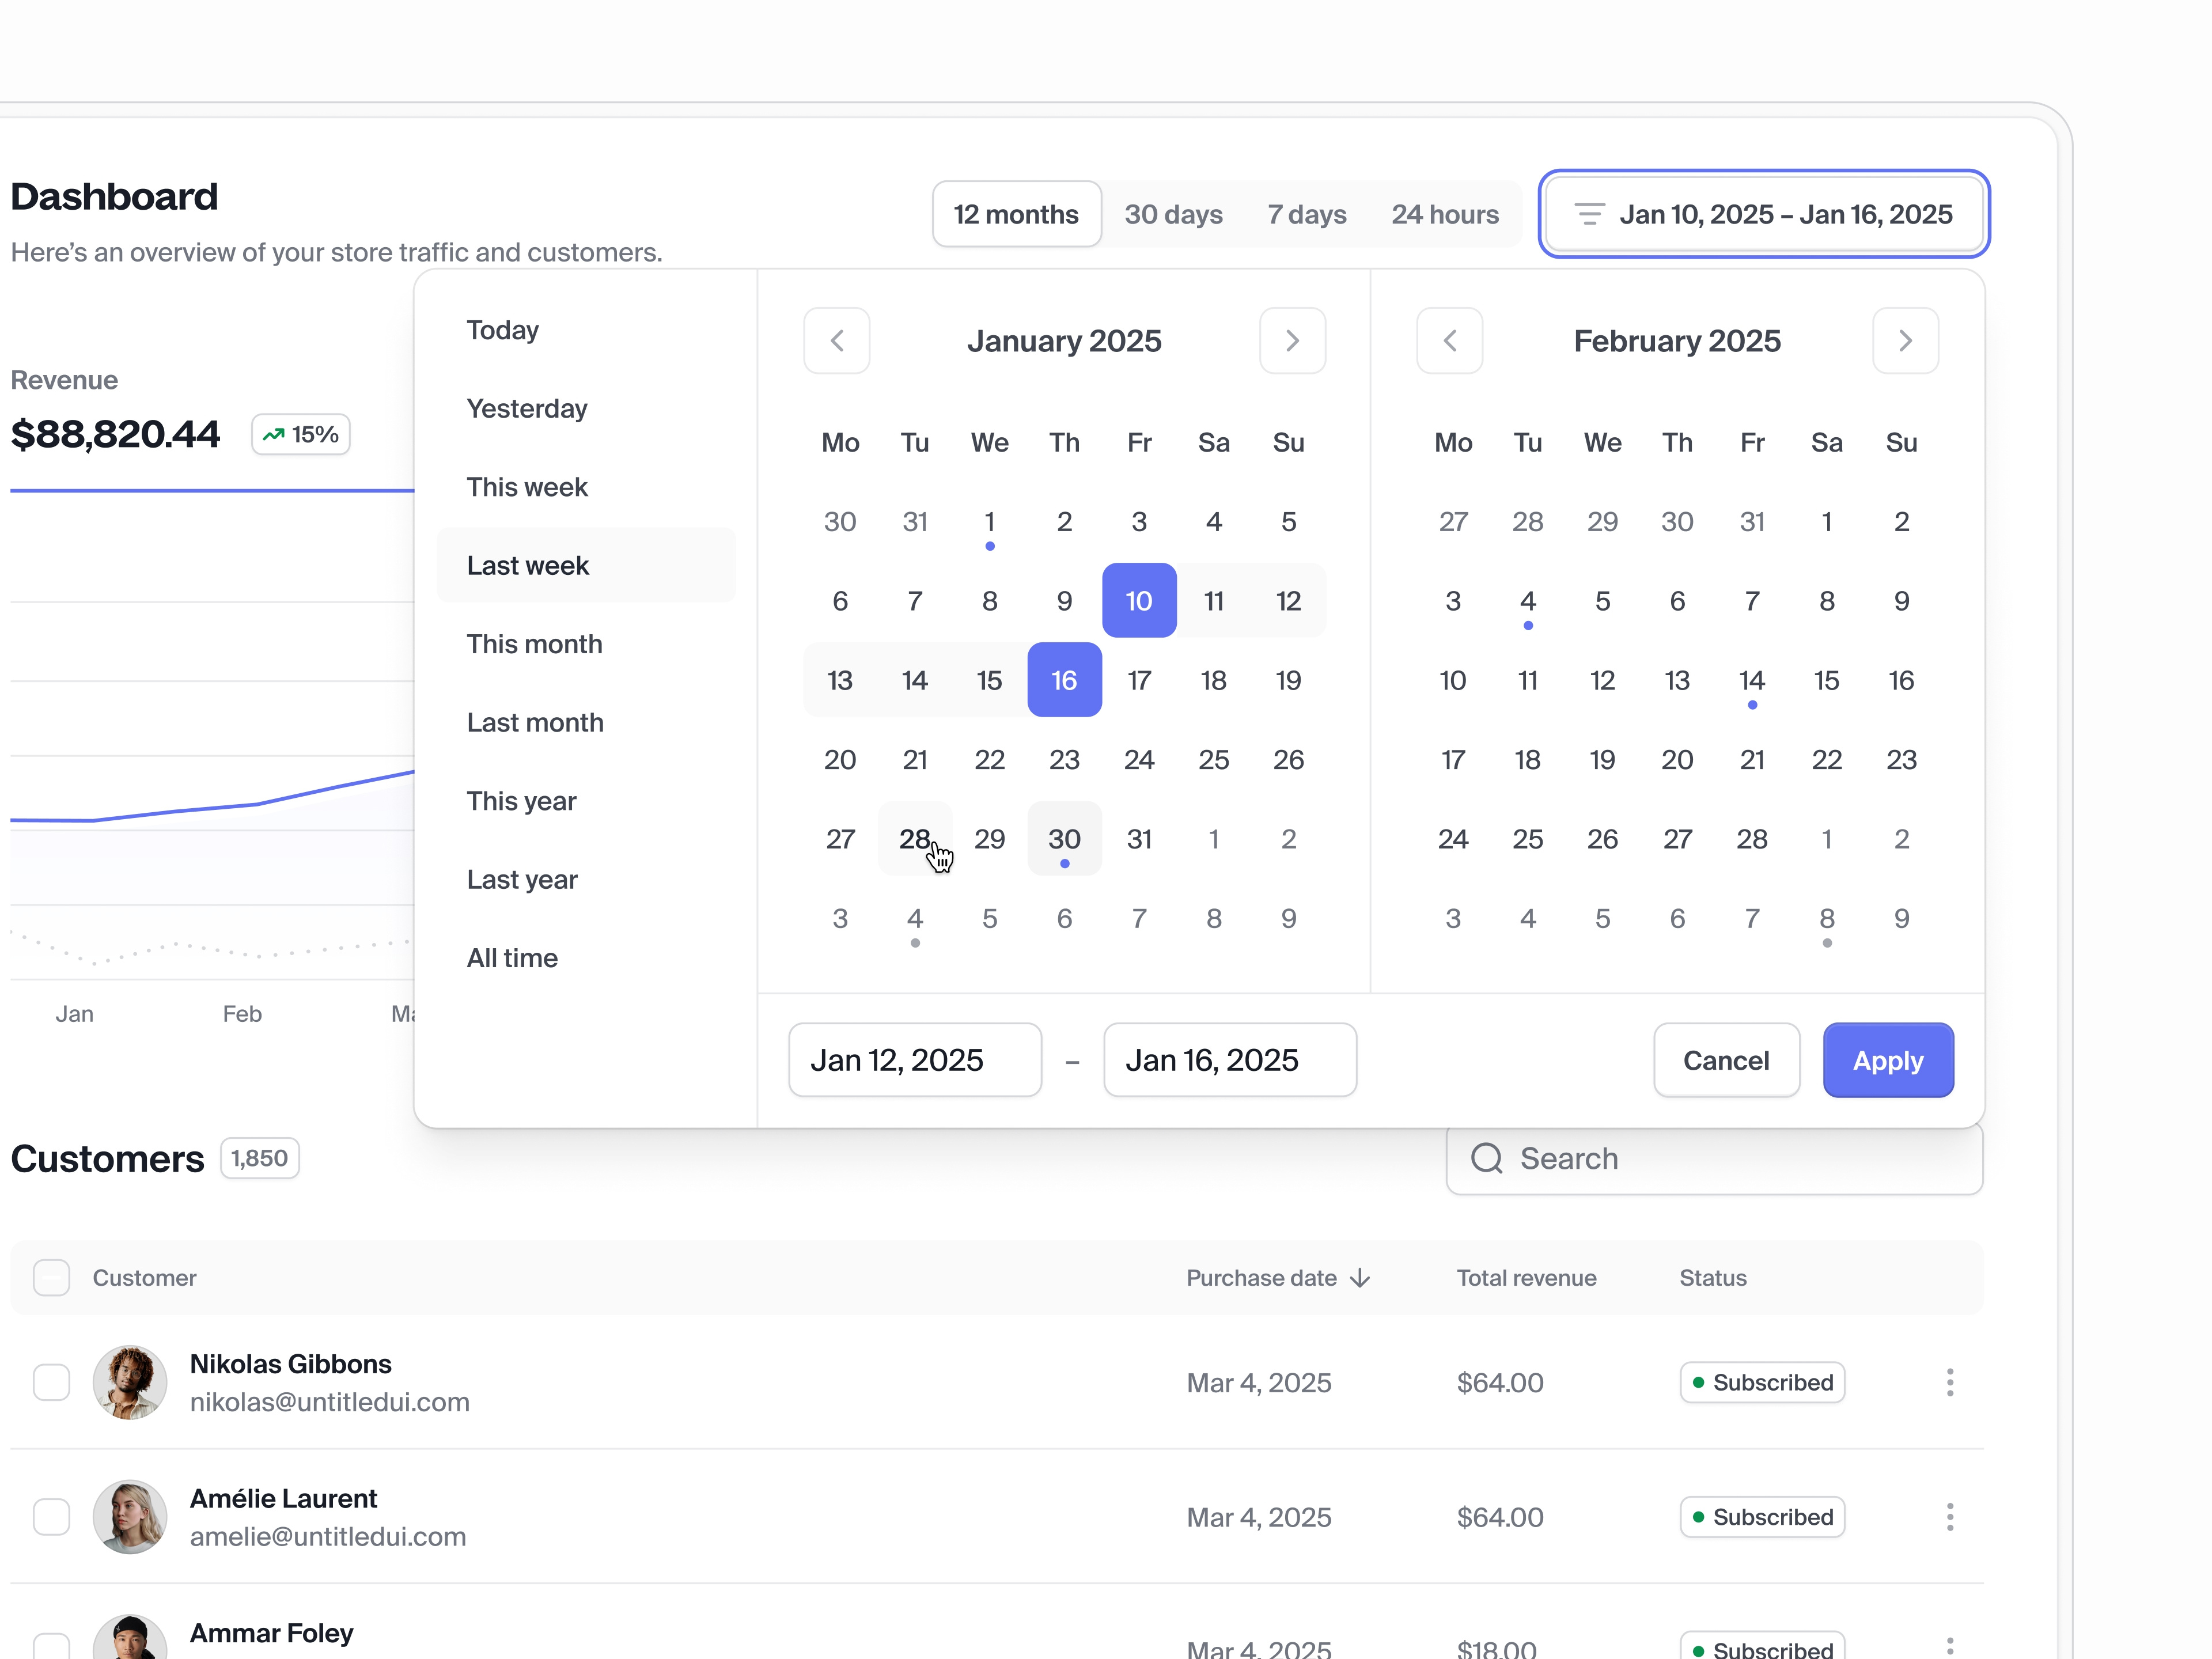Go to next month from January 2025
The image size is (2212, 1659).
coord(1292,341)
